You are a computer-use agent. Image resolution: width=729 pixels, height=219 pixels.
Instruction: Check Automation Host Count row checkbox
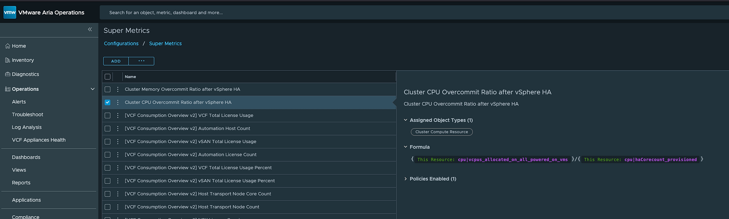(x=107, y=128)
